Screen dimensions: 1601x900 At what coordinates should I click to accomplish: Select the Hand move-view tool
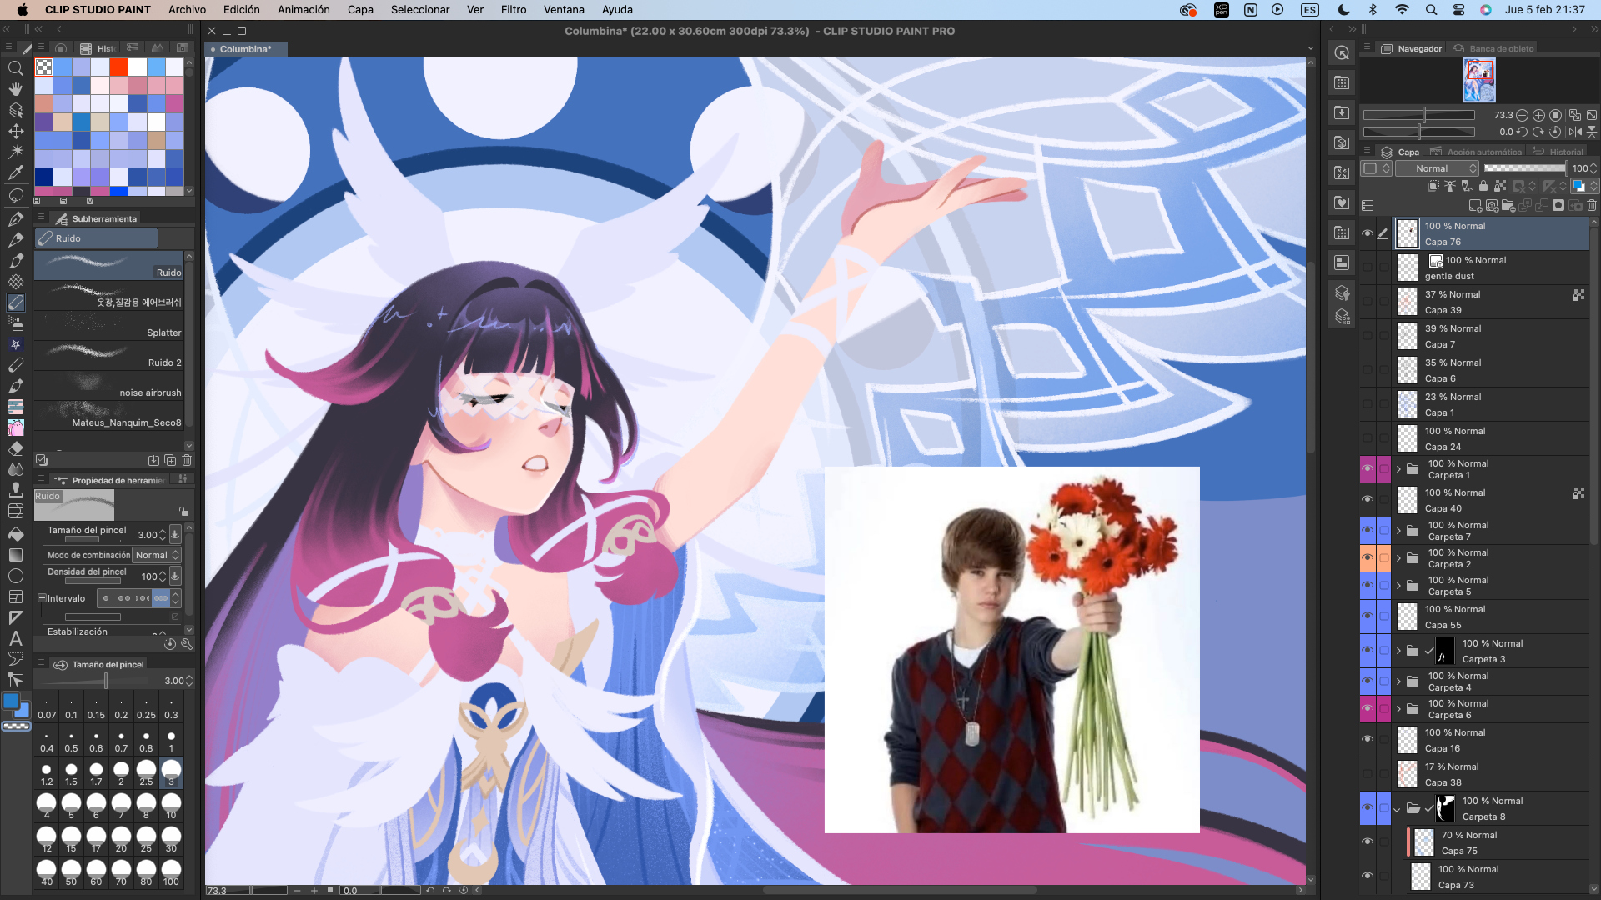[x=15, y=89]
